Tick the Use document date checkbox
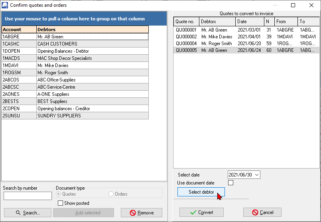The width and height of the screenshot is (321, 222). [230, 183]
